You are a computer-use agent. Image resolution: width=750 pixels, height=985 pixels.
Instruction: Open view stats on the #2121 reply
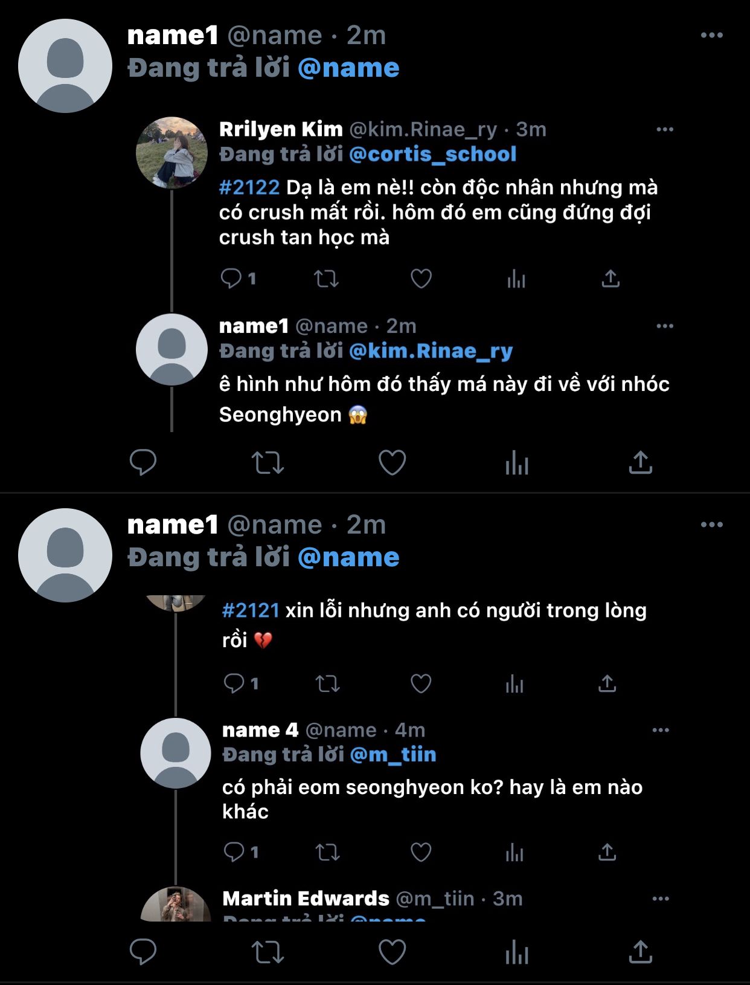click(x=514, y=683)
